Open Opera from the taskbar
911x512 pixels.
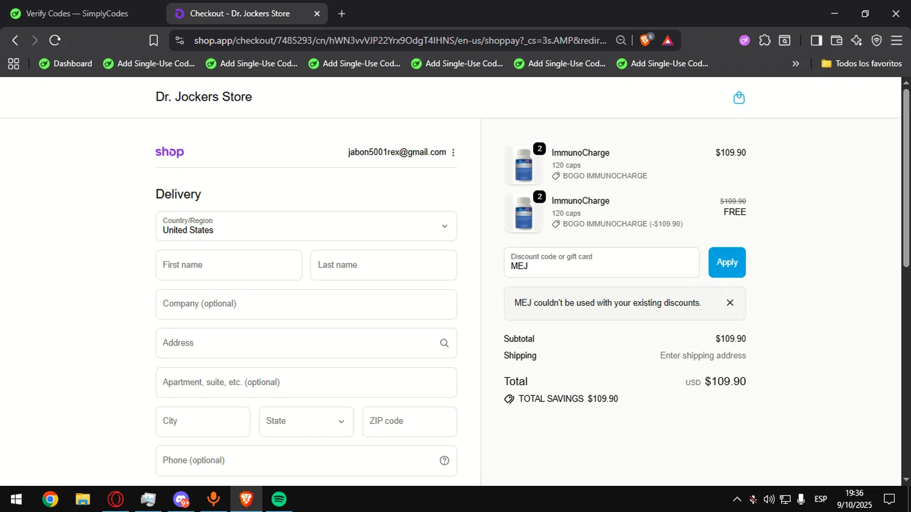click(115, 499)
